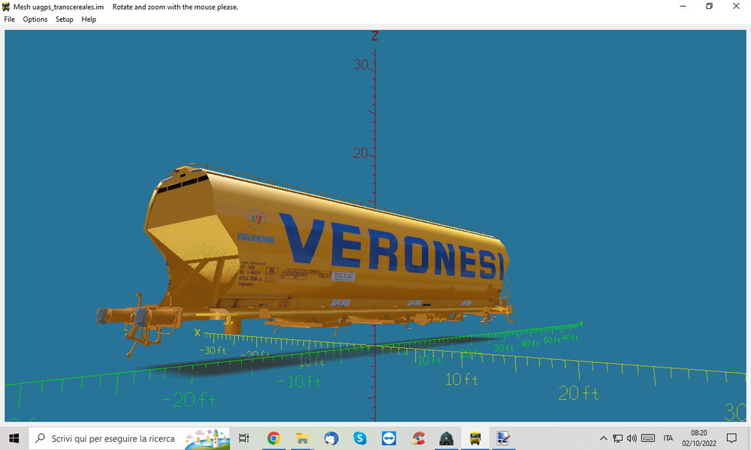This screenshot has height=450, width=751.
Task: Close the mesh viewer window
Action: (736, 6)
